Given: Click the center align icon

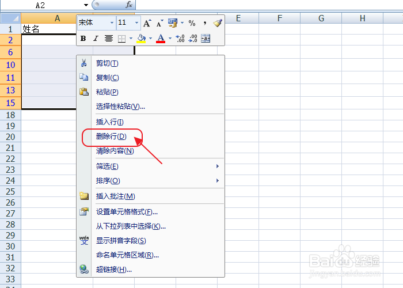Looking at the screenshot, I should [x=109, y=39].
